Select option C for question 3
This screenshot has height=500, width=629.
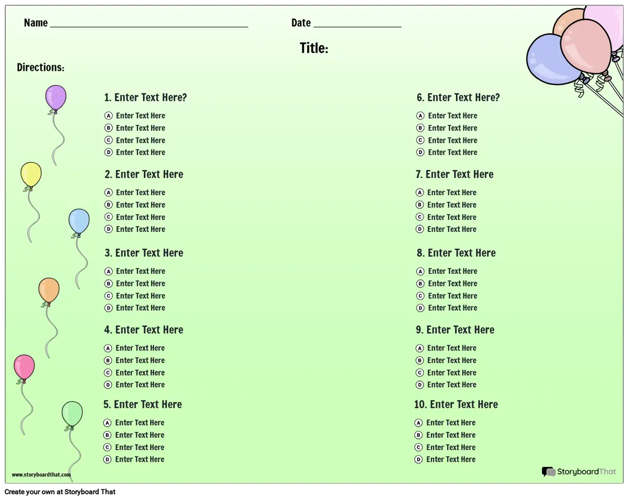point(109,296)
